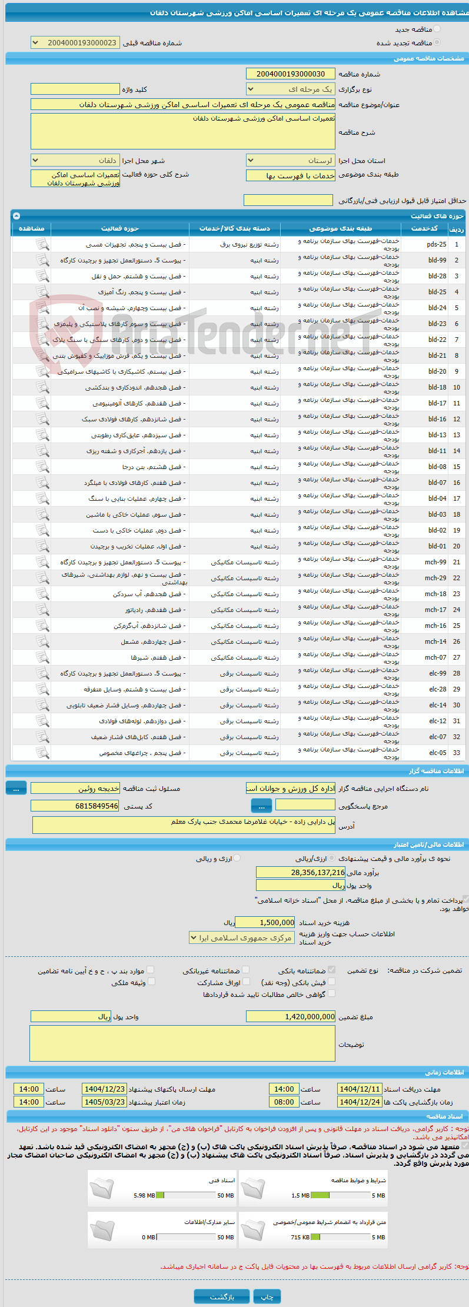Toggle the فیش بانکی (وجه نقد) checkbox
The height and width of the screenshot is (1307, 469).
[x=331, y=982]
